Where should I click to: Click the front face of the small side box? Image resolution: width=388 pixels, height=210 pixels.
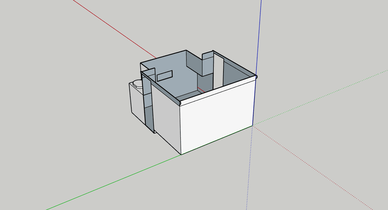click(x=136, y=102)
